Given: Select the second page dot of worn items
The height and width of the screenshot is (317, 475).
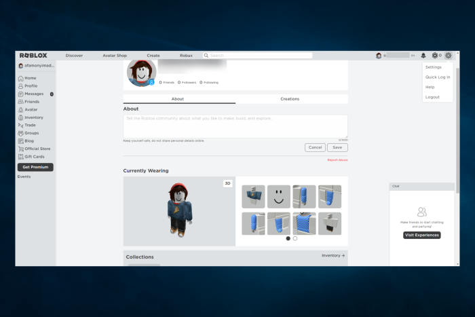Looking at the screenshot, I should click(295, 238).
